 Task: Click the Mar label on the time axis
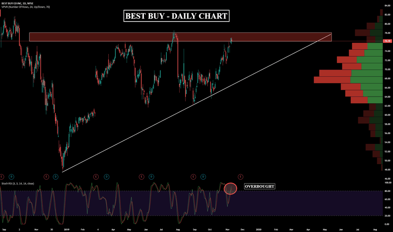(291, 229)
